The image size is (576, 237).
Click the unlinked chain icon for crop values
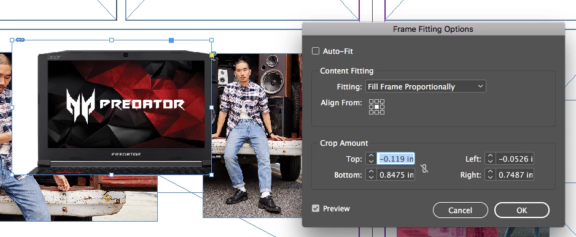[424, 168]
